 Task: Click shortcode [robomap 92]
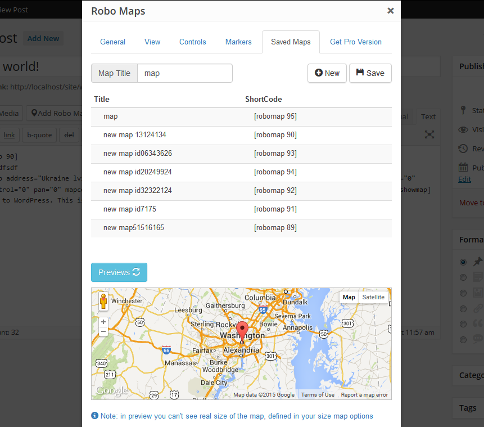[x=275, y=191]
